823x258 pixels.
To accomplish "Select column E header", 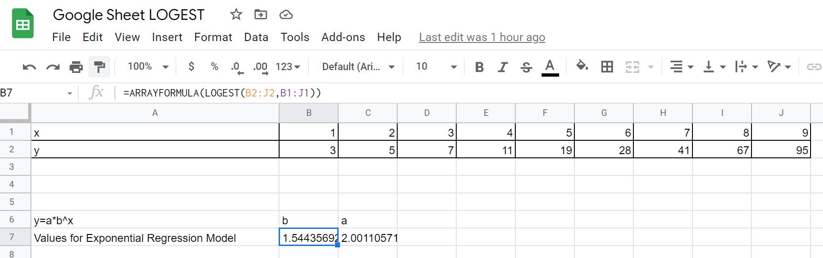I will tap(486, 113).
